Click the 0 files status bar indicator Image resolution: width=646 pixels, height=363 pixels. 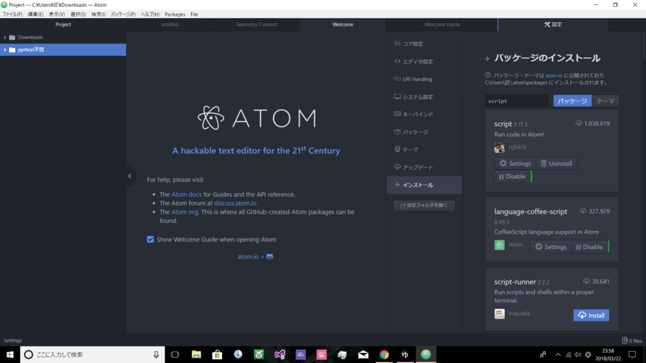click(632, 341)
